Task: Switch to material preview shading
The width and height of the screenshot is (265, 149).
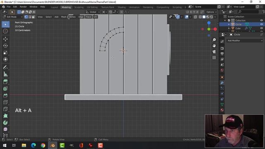Action: click(208, 17)
